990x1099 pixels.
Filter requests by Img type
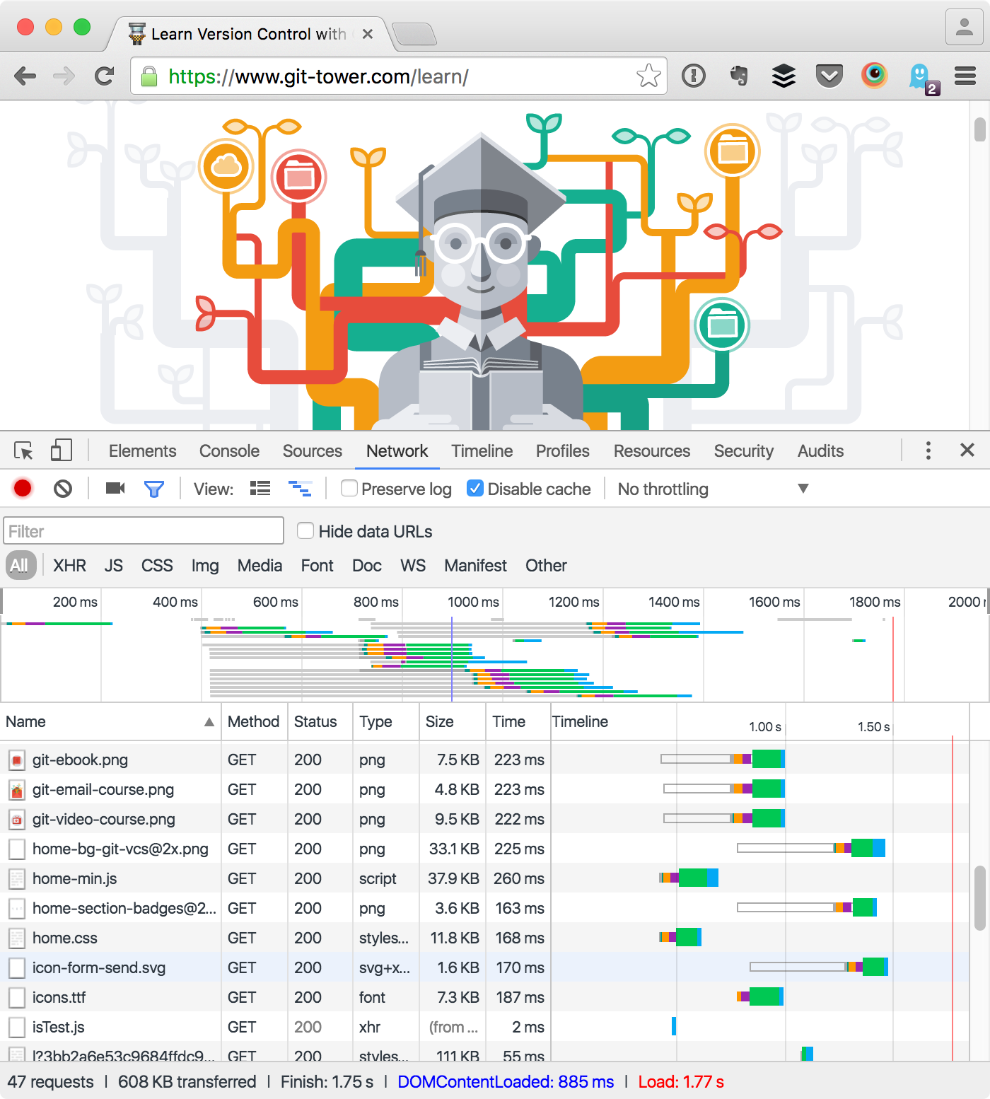204,565
